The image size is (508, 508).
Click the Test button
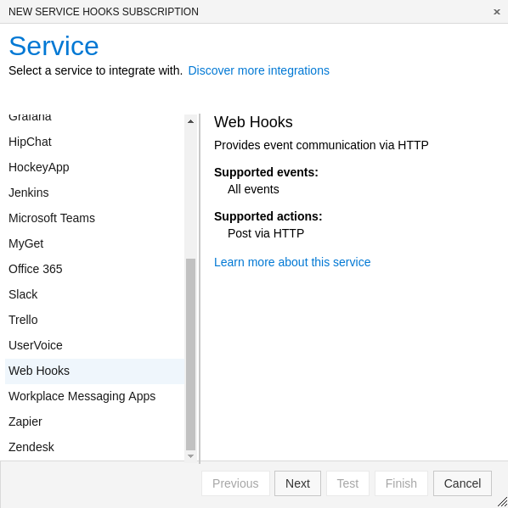(x=347, y=483)
